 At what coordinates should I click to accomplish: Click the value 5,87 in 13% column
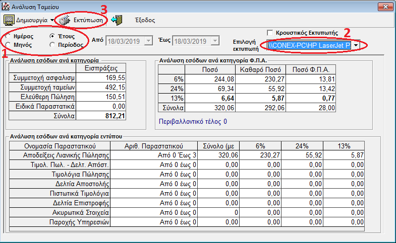tap(357, 155)
